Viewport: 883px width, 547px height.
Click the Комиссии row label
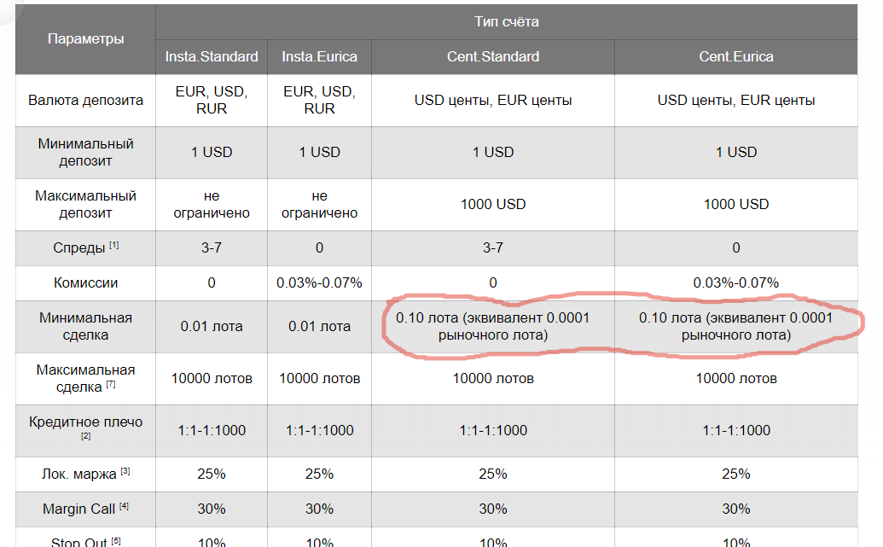[x=85, y=282]
